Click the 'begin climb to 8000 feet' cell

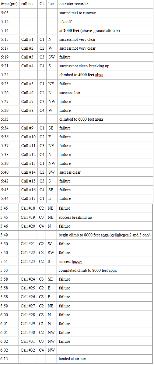click(105, 235)
